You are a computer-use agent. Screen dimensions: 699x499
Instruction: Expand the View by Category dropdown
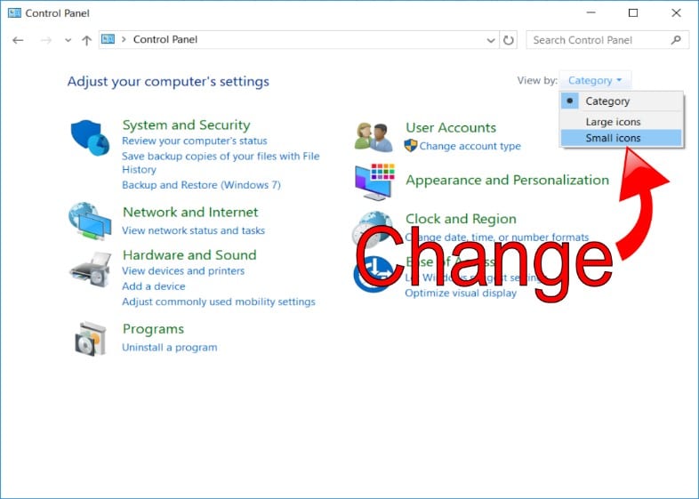coord(595,80)
